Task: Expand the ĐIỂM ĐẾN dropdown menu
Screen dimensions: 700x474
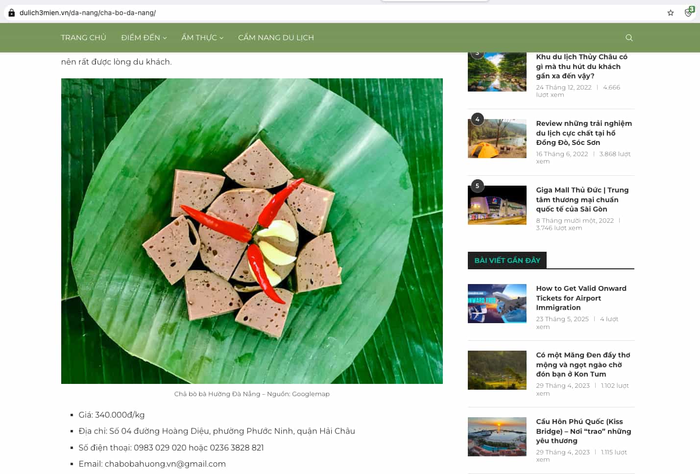Action: (x=144, y=38)
